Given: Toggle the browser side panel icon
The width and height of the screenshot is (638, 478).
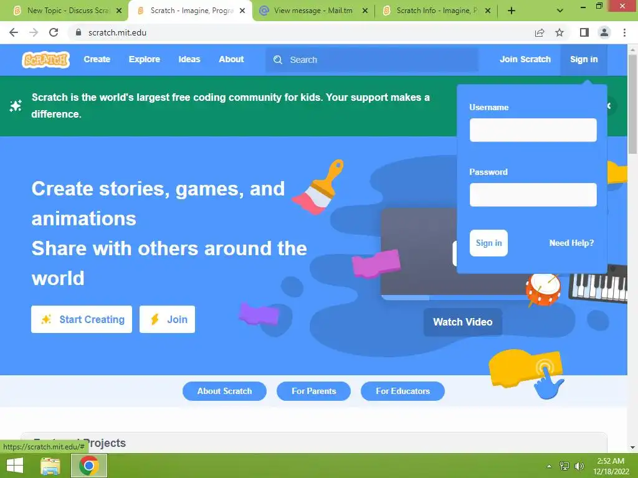Looking at the screenshot, I should [584, 32].
